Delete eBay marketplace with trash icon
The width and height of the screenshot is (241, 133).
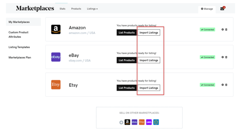(x=226, y=57)
